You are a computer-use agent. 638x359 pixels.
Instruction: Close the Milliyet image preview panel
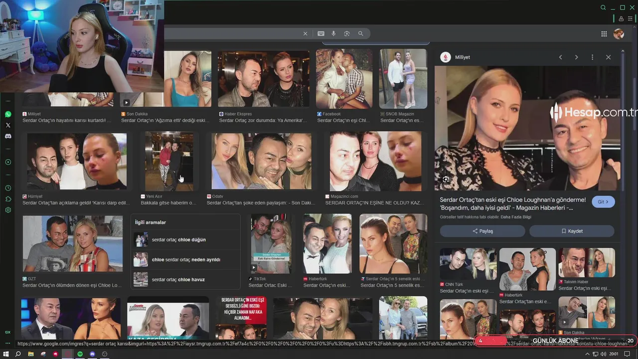pyautogui.click(x=608, y=57)
